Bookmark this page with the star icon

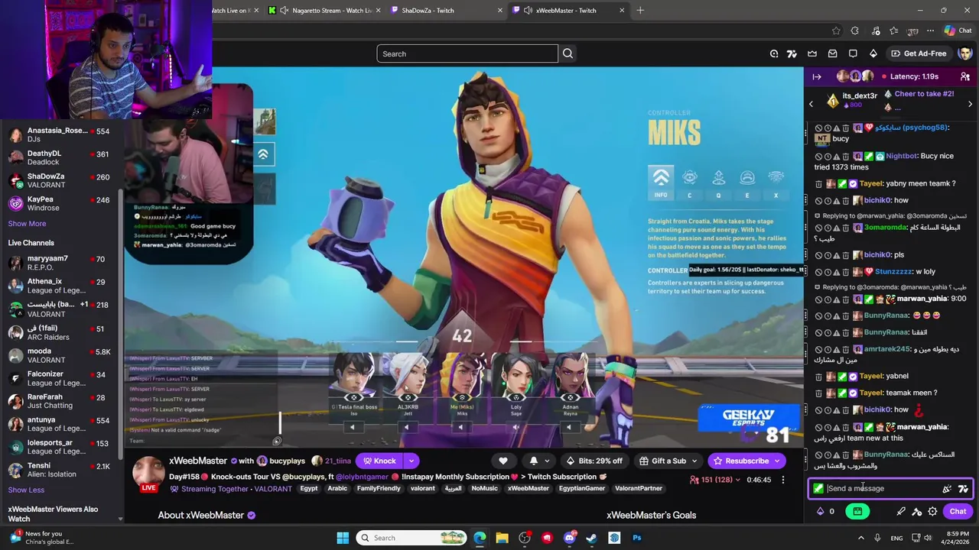(836, 31)
